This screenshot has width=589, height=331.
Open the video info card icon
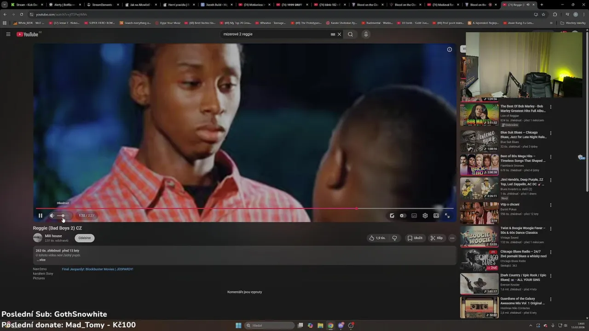(450, 49)
